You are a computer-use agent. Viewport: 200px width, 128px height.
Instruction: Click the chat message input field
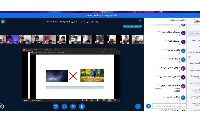point(169,106)
